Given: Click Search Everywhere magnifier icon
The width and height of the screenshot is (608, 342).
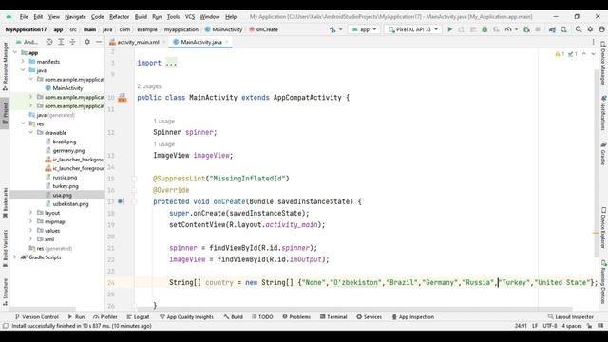Looking at the screenshot, I should (x=579, y=29).
